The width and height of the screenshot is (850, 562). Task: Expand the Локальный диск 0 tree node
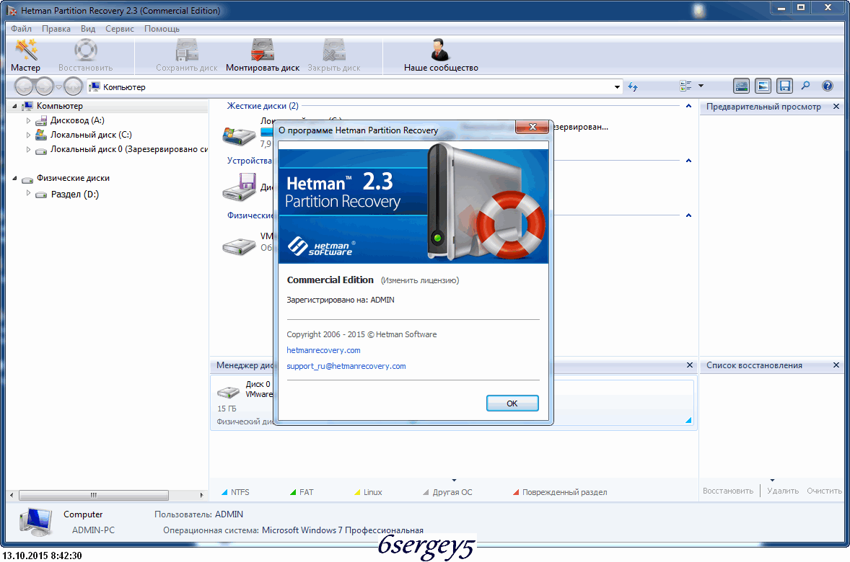pyautogui.click(x=28, y=149)
